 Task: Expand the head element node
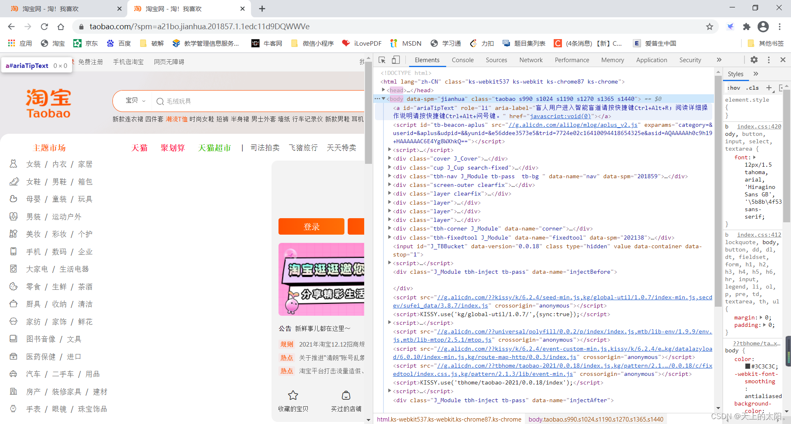[383, 90]
